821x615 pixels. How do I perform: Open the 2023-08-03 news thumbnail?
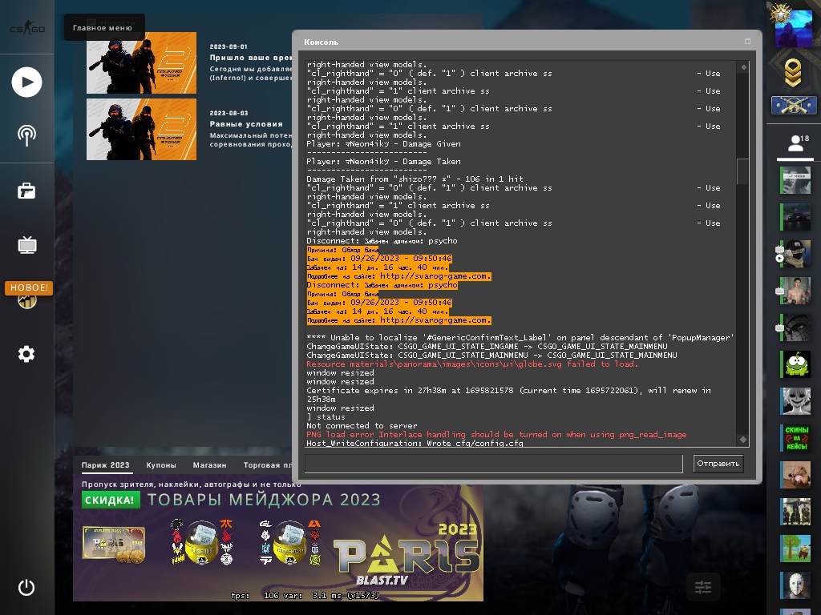141,129
